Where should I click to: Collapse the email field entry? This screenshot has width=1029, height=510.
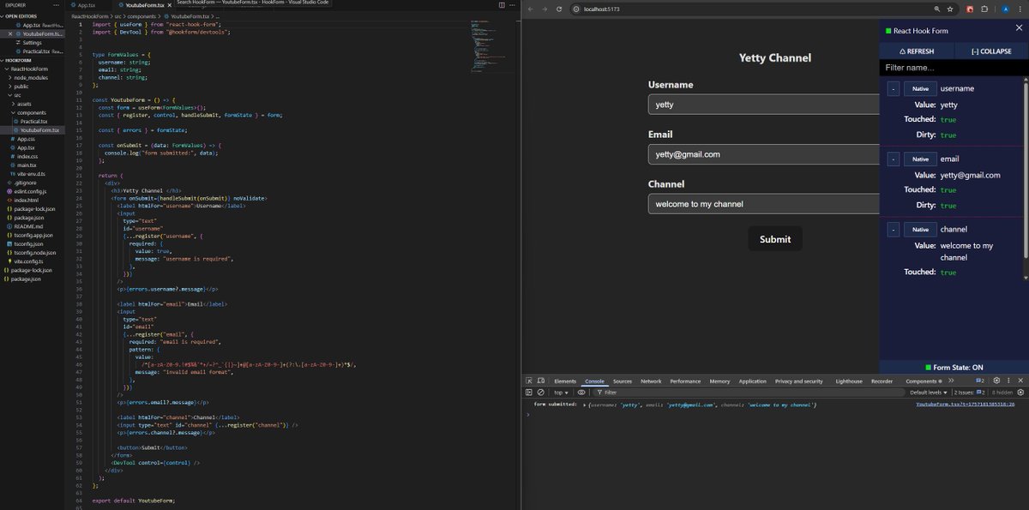(x=893, y=159)
